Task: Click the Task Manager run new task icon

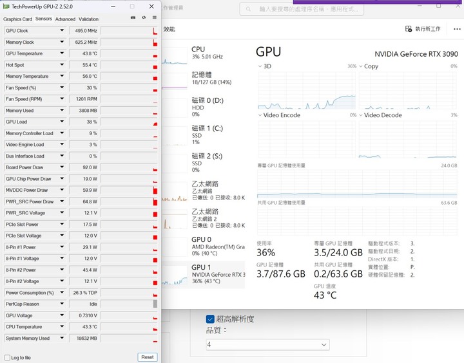Action: 409,29
